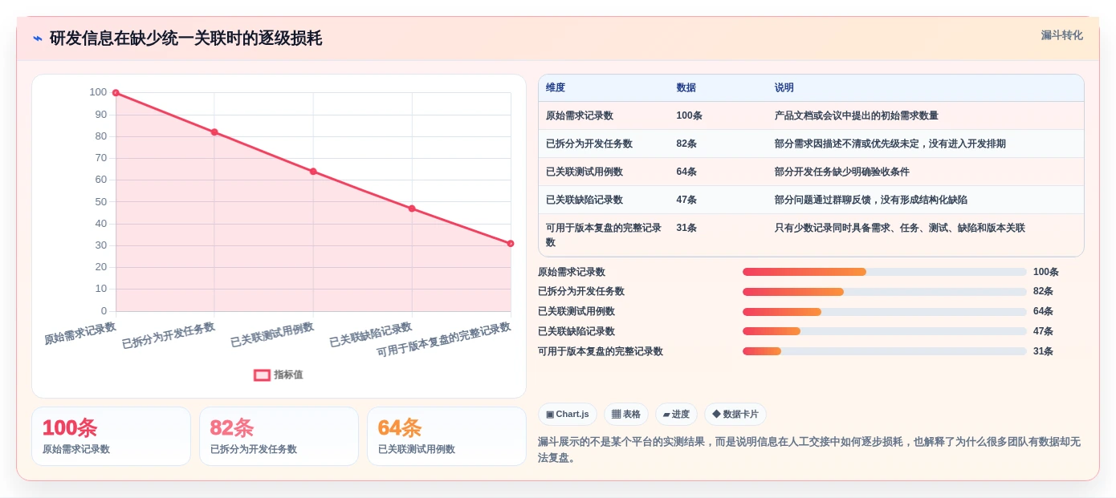The image size is (1116, 498).
Task: Click the 已拆分为开发任务数 progress bar
Action: click(x=885, y=292)
